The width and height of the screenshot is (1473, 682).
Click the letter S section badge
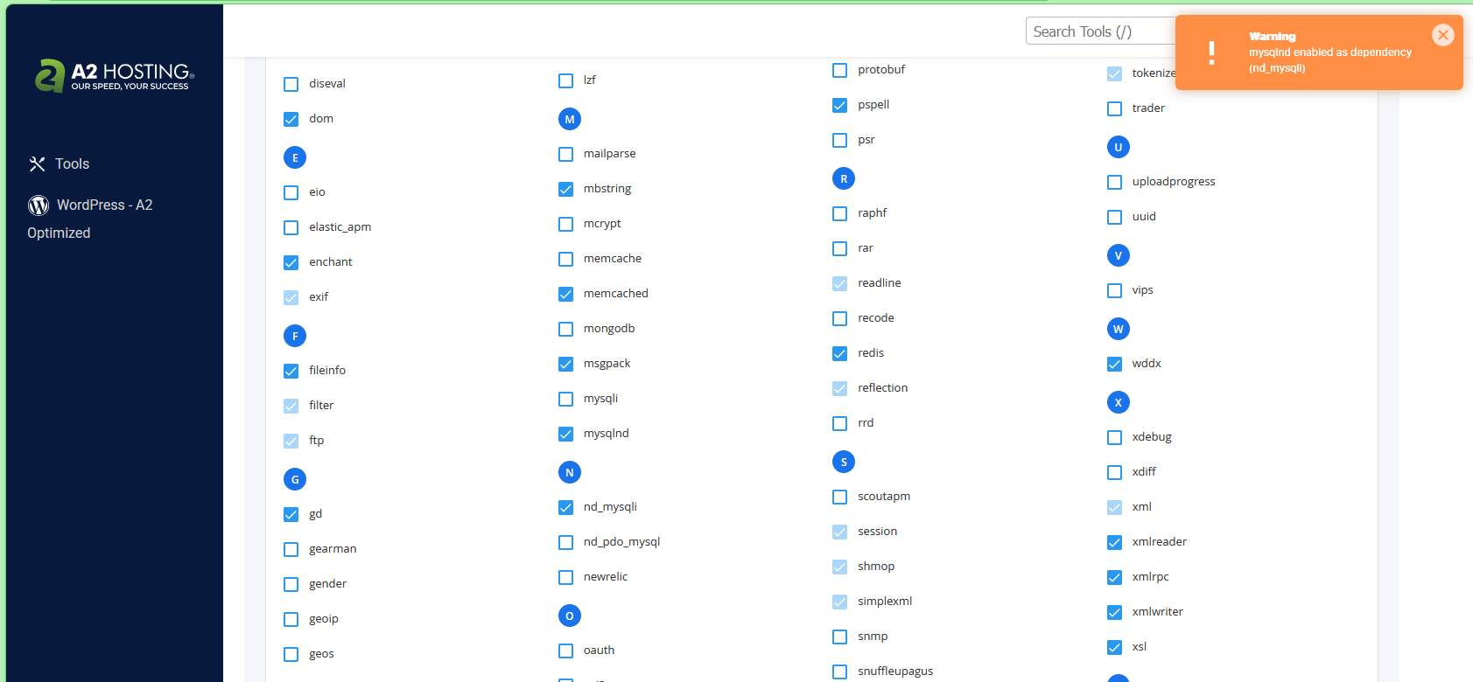pos(844,462)
